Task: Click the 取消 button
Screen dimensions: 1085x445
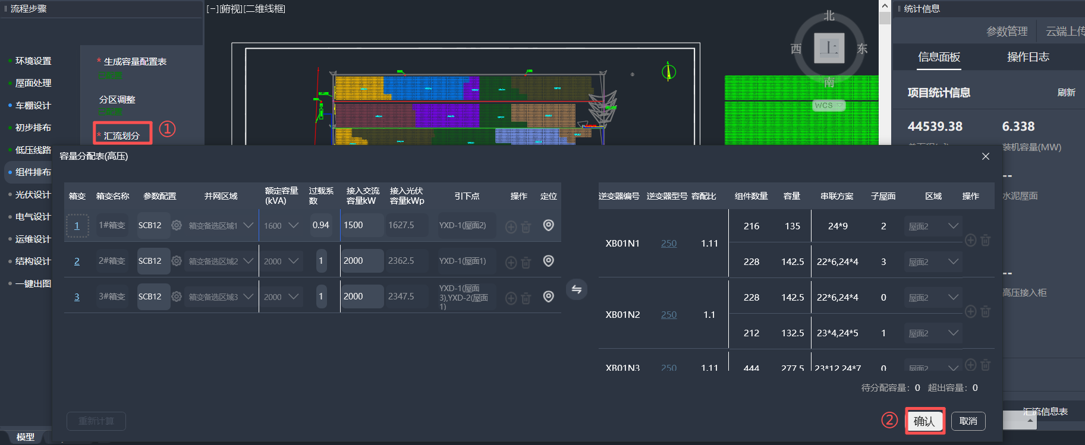Action: click(968, 421)
